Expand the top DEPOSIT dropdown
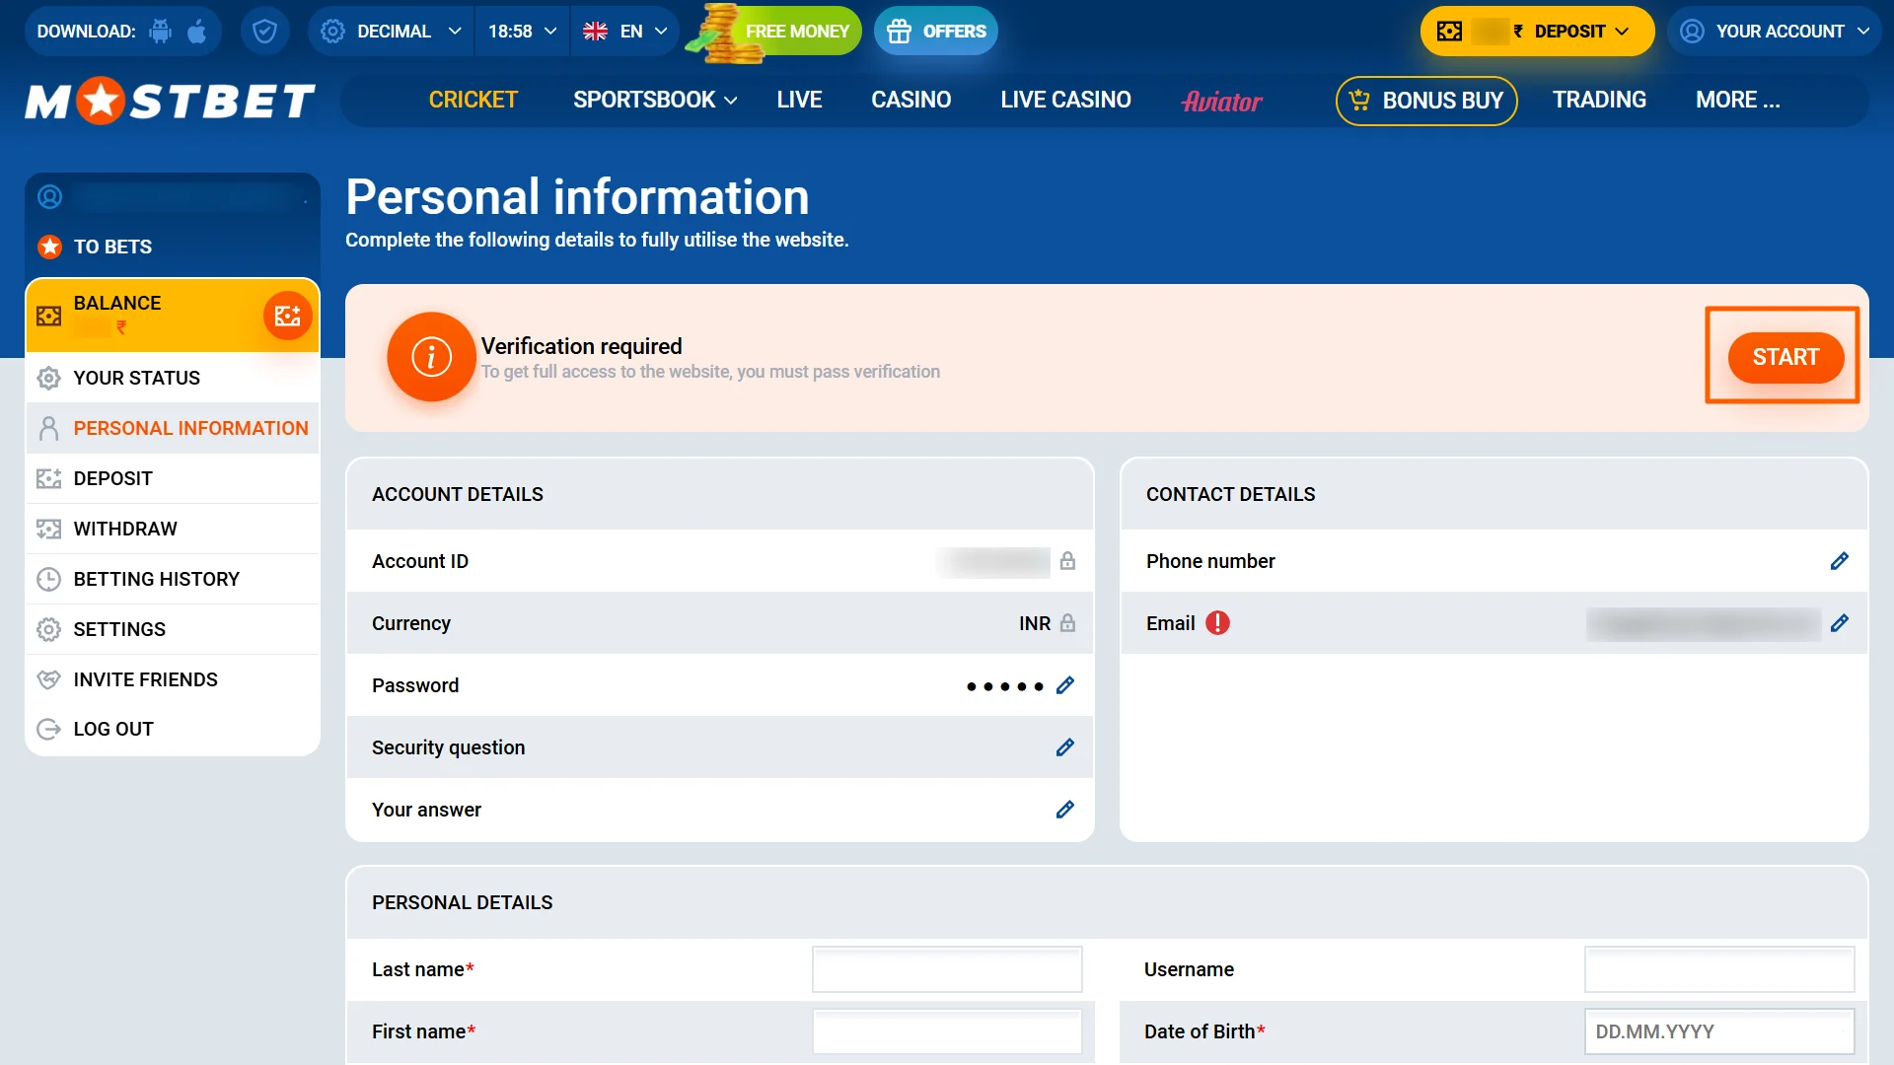 tap(1537, 32)
